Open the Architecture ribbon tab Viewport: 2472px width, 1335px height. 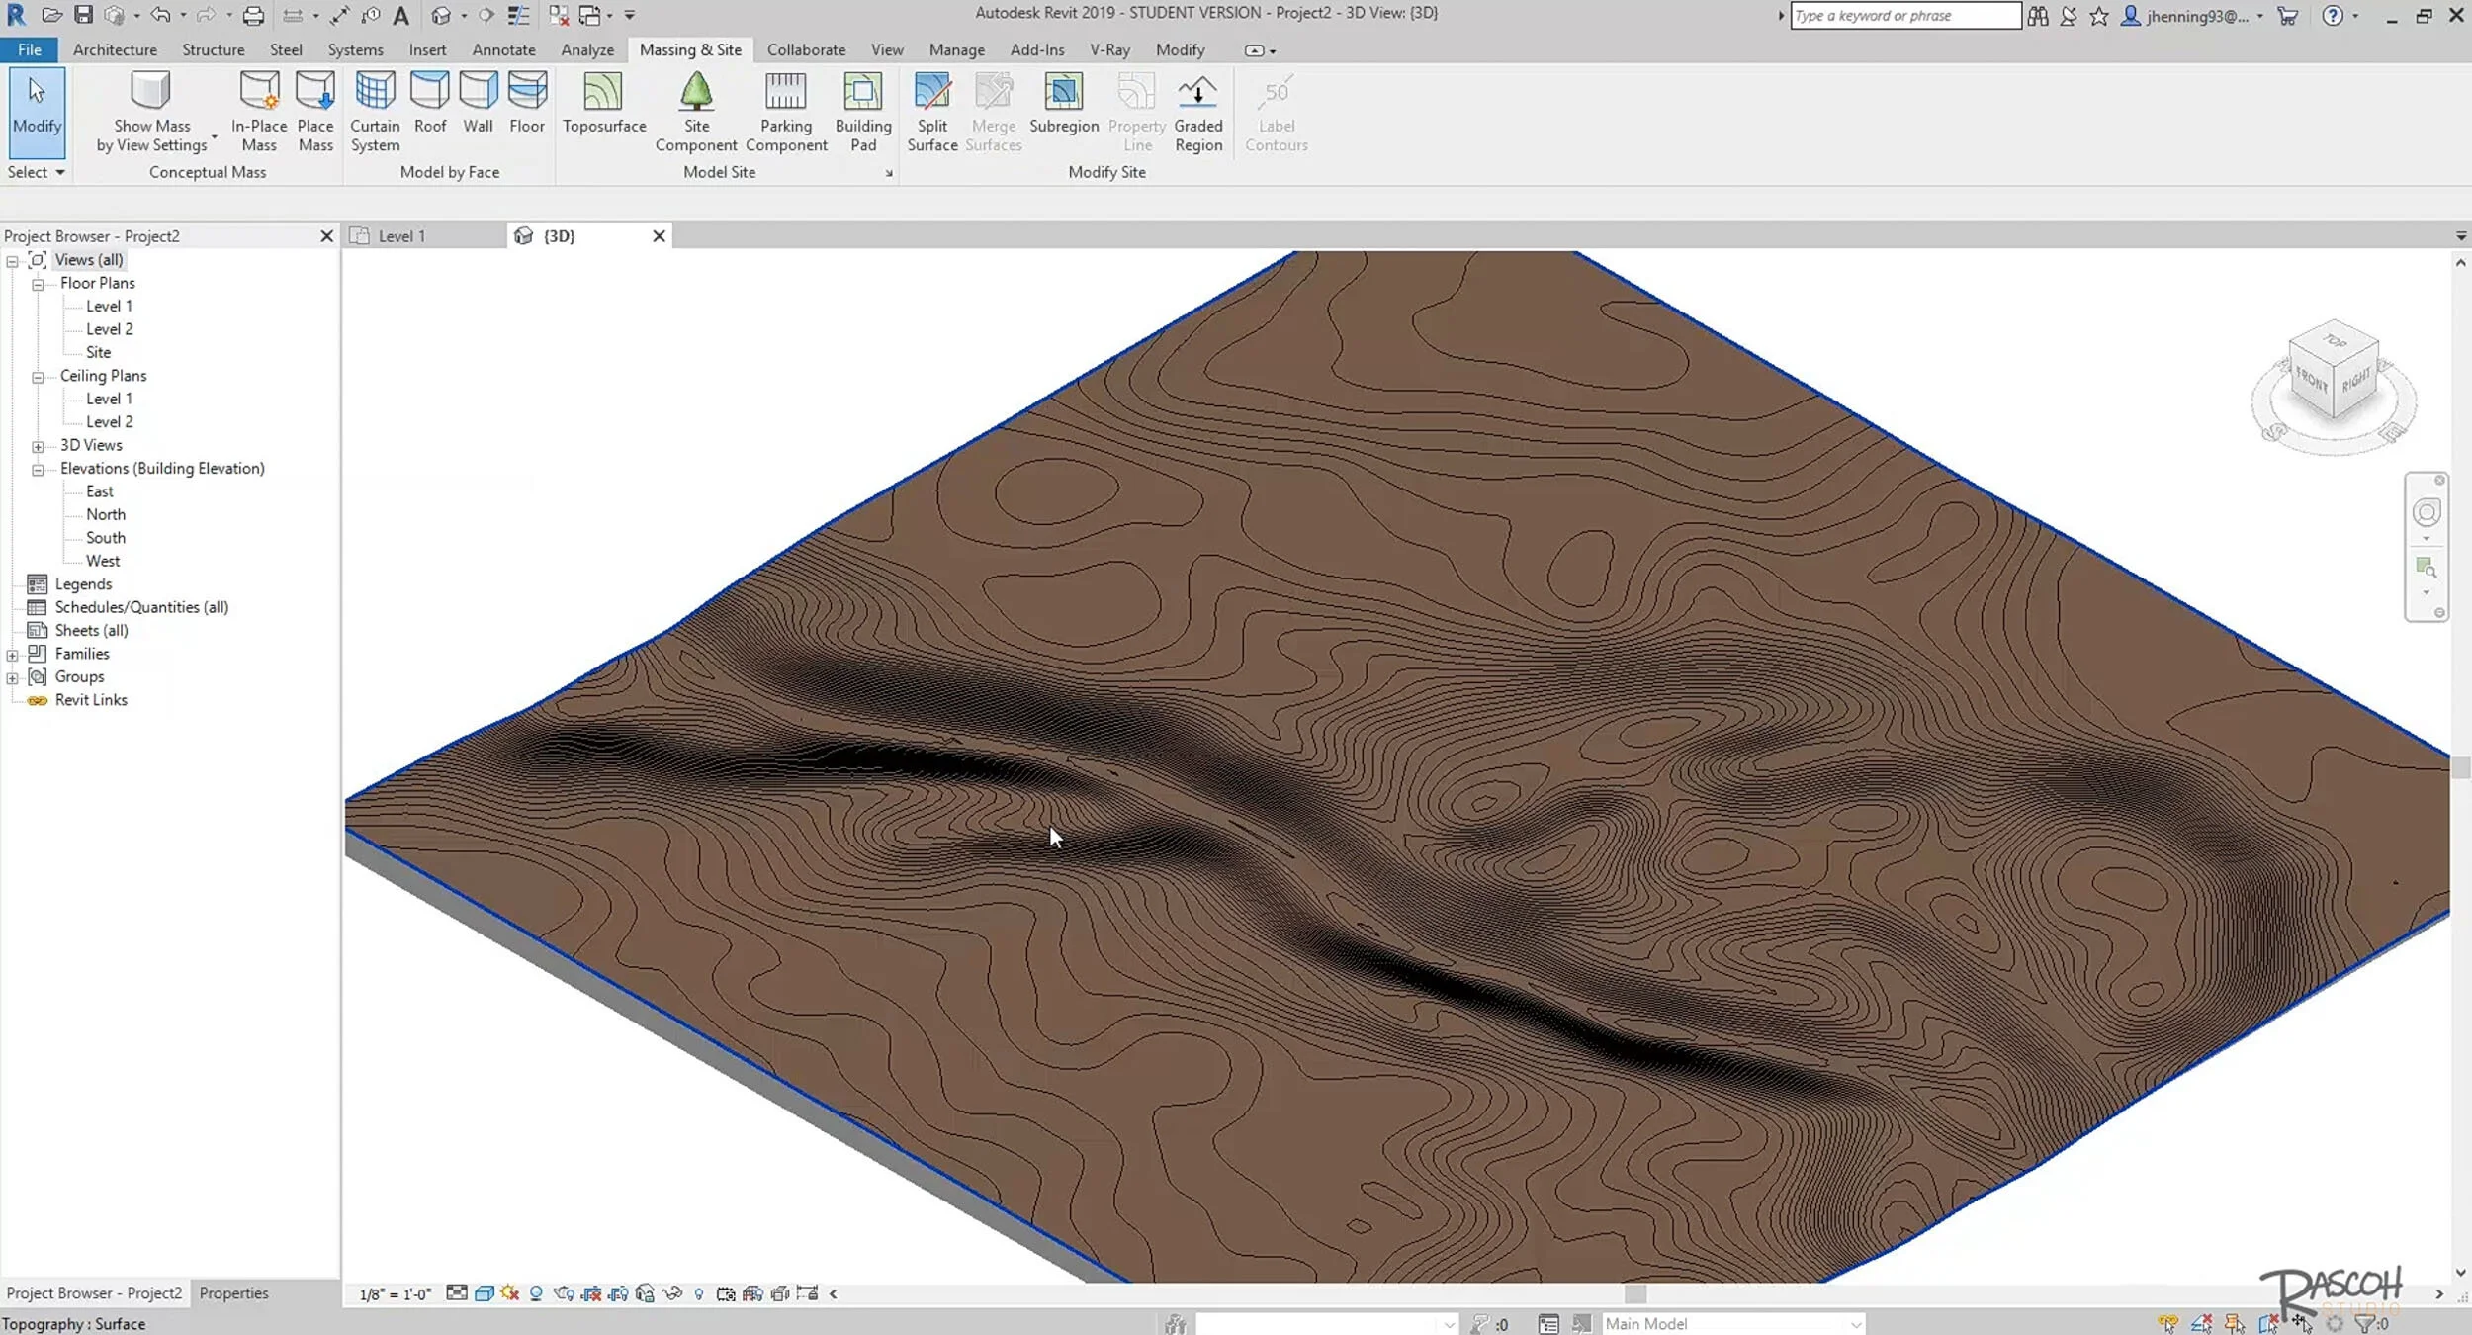click(x=115, y=49)
